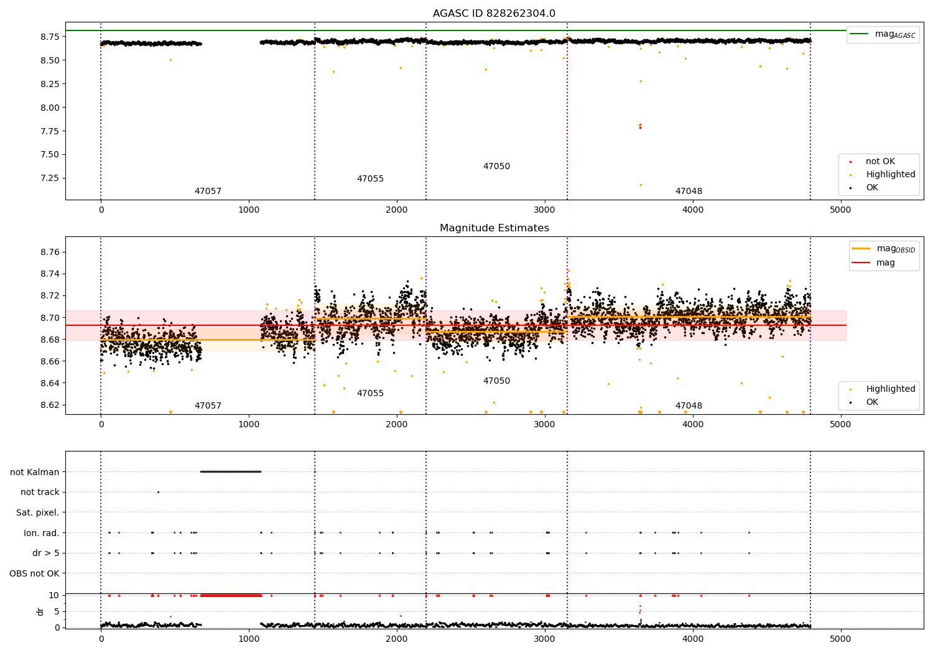933x653 pixels.
Task: Click the 7.75 y-axis tick label
Action: click(49, 131)
